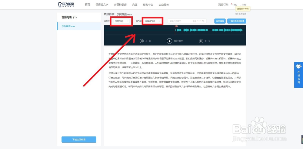Go to 语音转文字 in navigation
The height and width of the screenshot is (149, 303).
pyautogui.click(x=102, y=5)
